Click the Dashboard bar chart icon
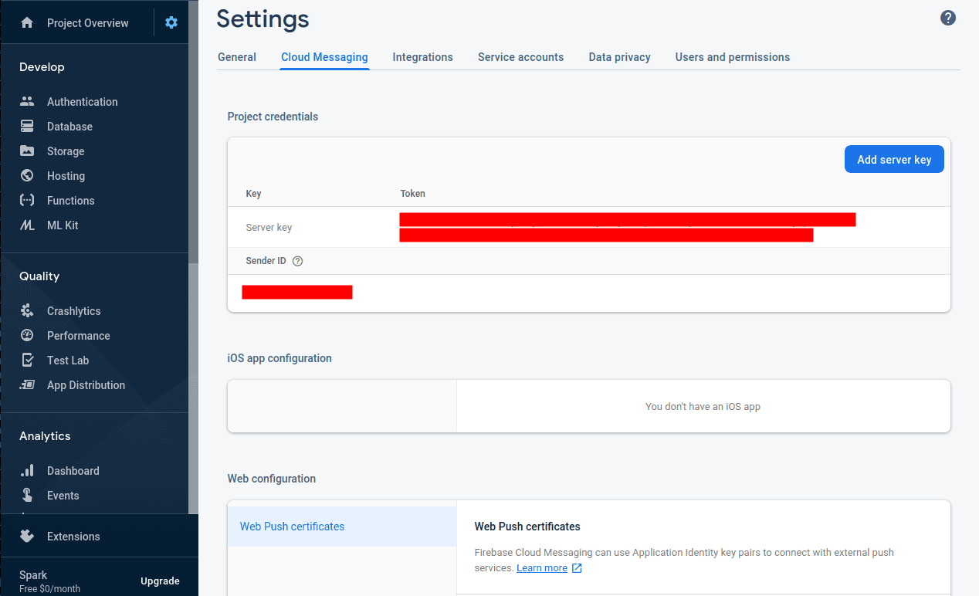Viewport: 979px width, 596px height. pyautogui.click(x=27, y=471)
